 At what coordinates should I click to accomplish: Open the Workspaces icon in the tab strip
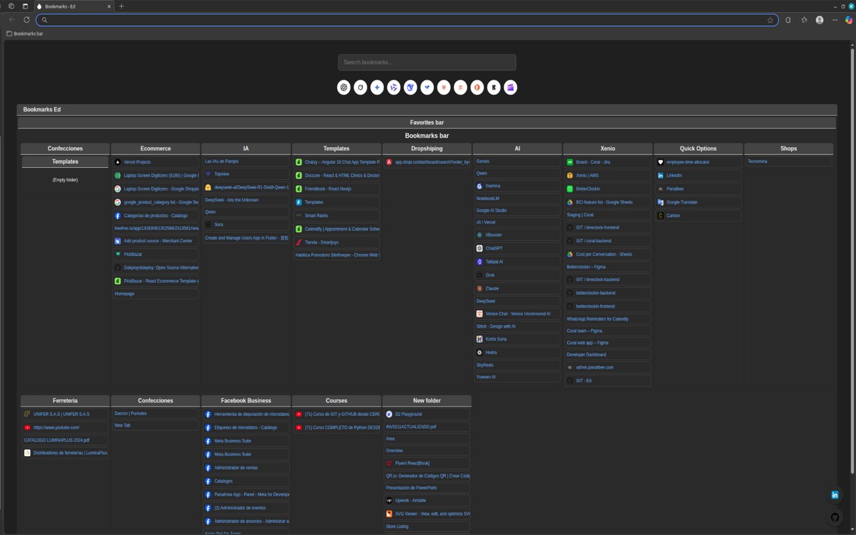tap(11, 6)
